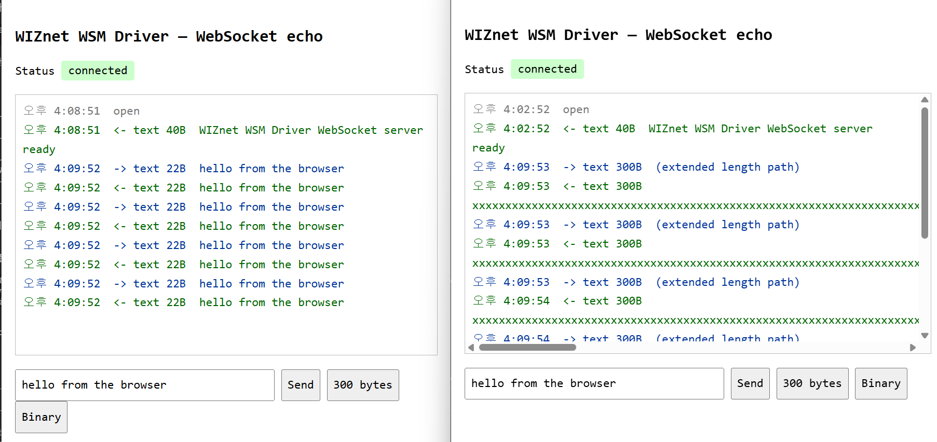The width and height of the screenshot is (937, 442).
Task: Click the scroll-left arrow of the right log
Action: click(471, 348)
